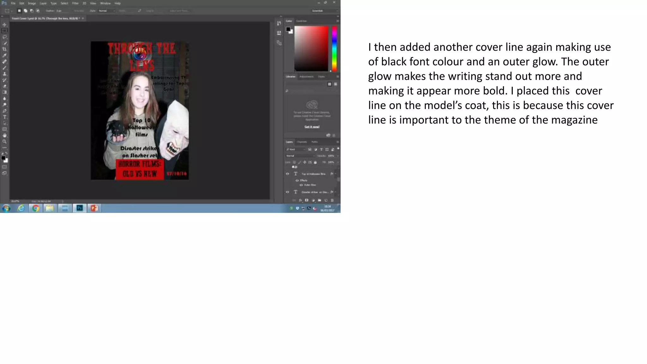Toggle Effects visibility eye

click(x=297, y=180)
